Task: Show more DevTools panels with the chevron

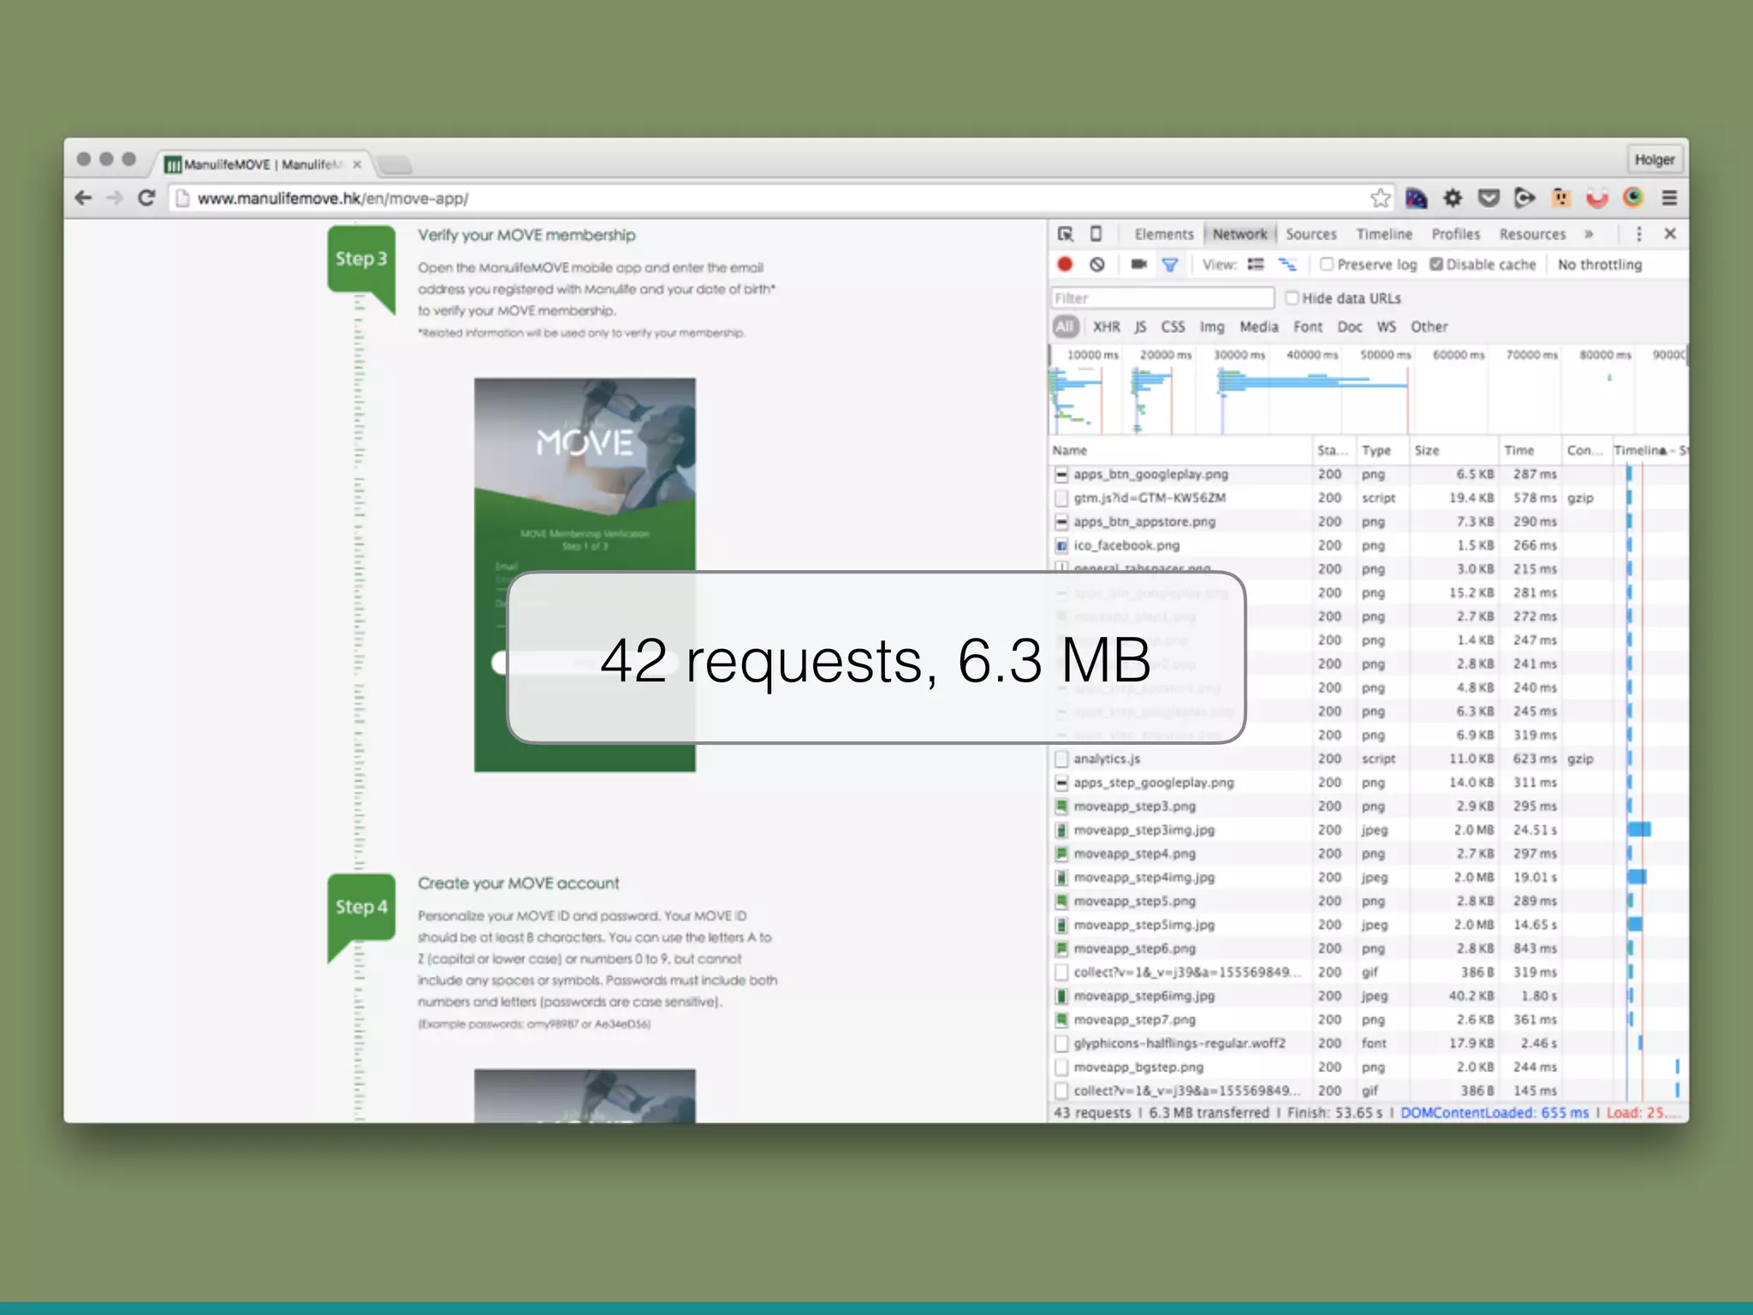Action: tap(1589, 234)
